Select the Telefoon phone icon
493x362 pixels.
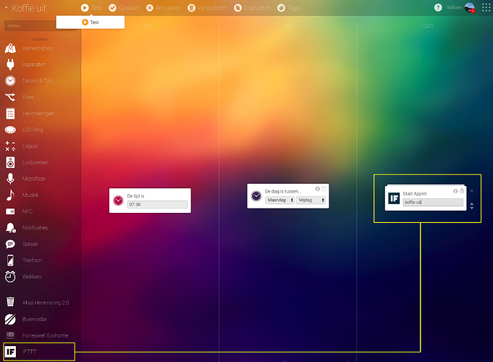coord(10,261)
